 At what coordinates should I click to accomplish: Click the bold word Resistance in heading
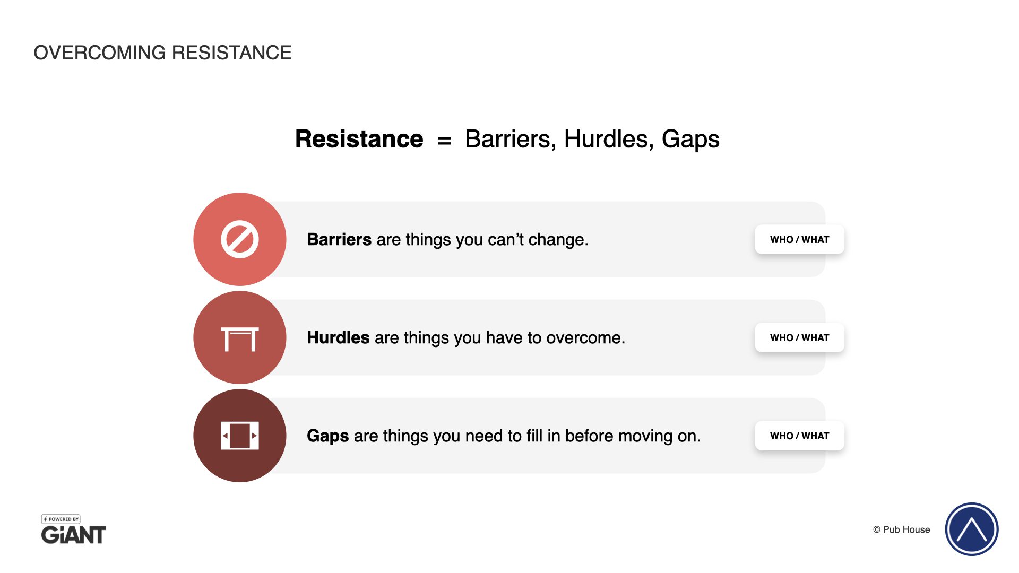click(x=359, y=139)
